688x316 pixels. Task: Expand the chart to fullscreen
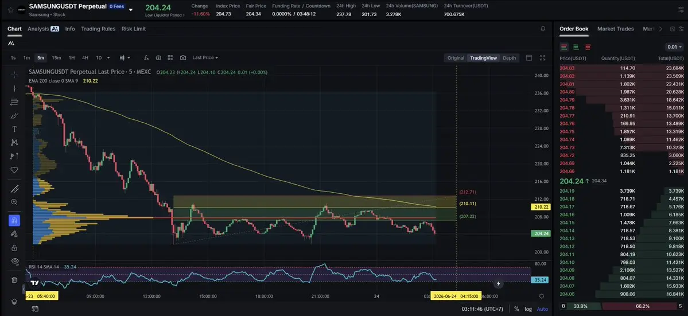543,58
